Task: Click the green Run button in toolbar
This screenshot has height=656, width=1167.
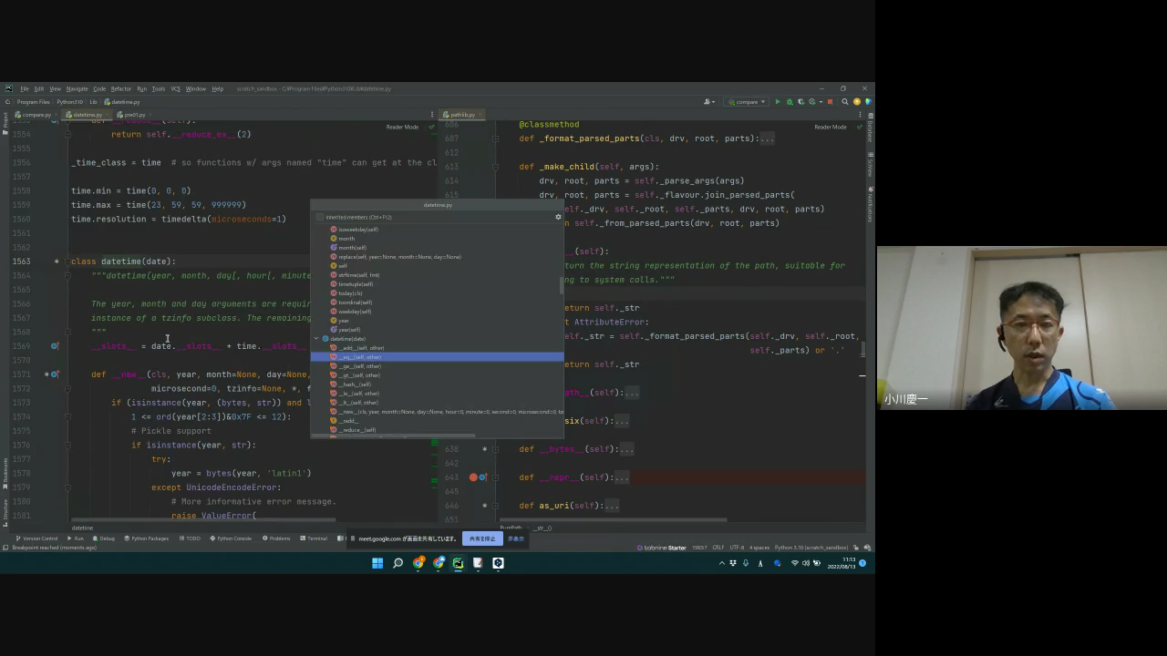Action: 778,102
